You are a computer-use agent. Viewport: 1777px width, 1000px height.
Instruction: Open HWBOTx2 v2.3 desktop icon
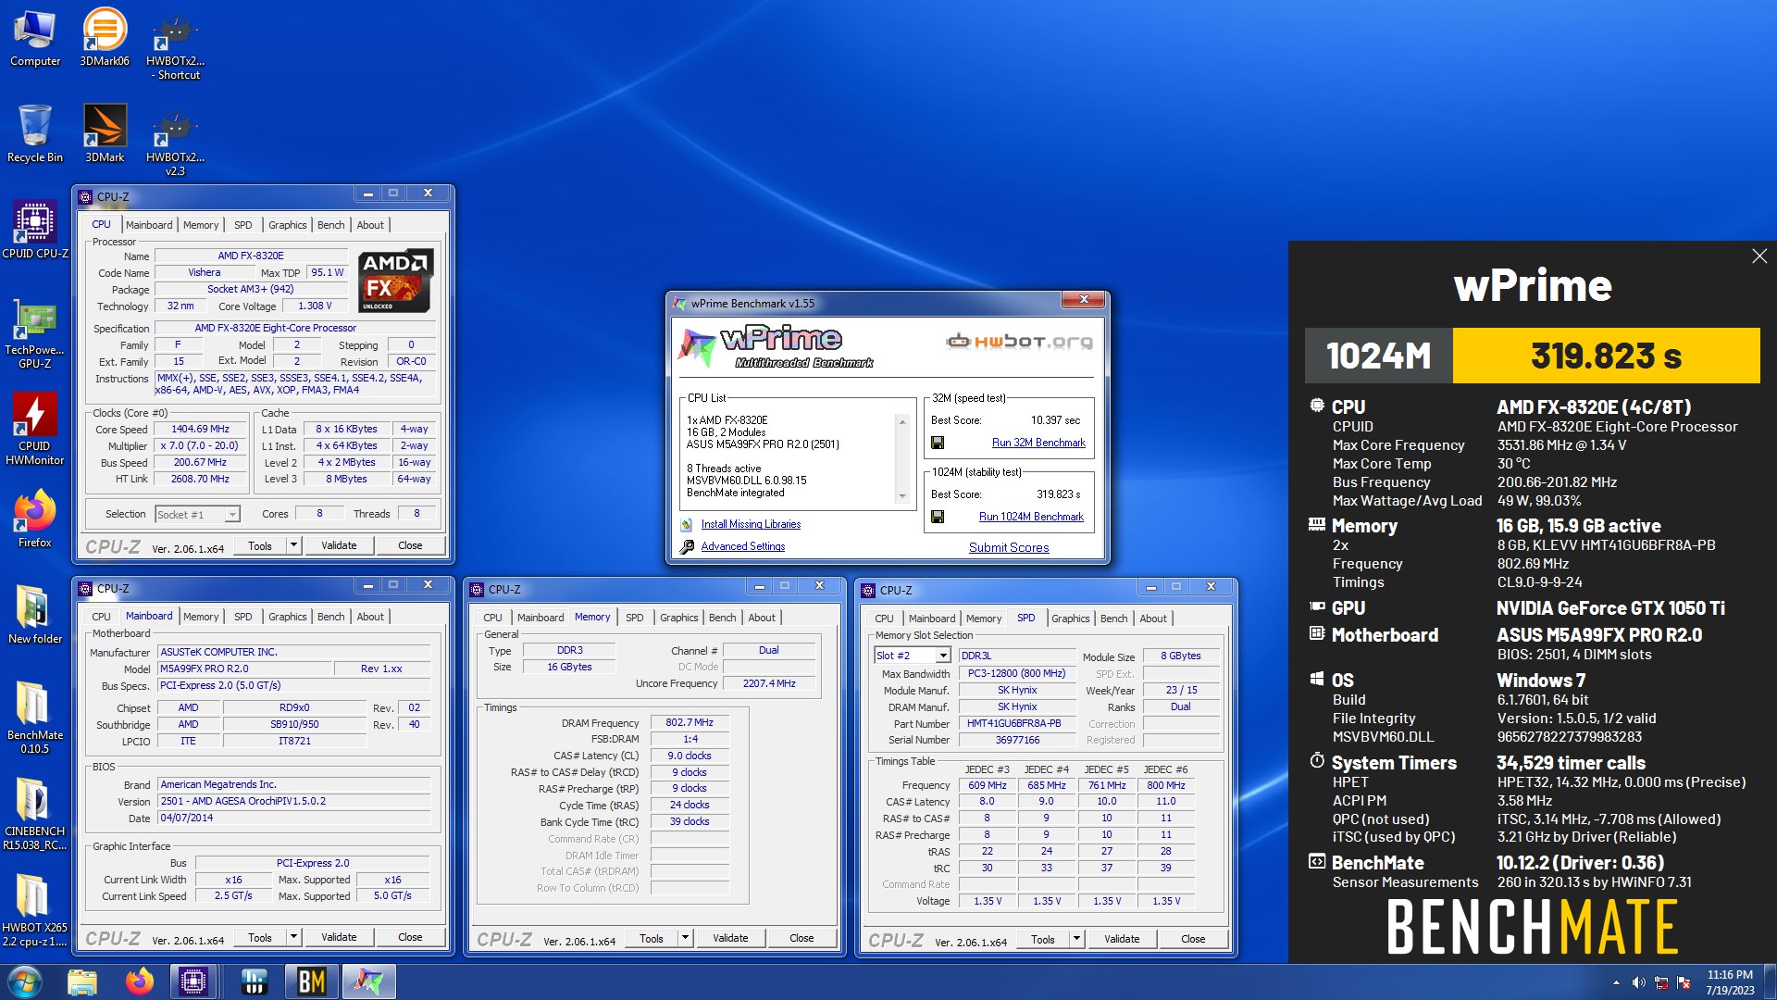pyautogui.click(x=175, y=142)
